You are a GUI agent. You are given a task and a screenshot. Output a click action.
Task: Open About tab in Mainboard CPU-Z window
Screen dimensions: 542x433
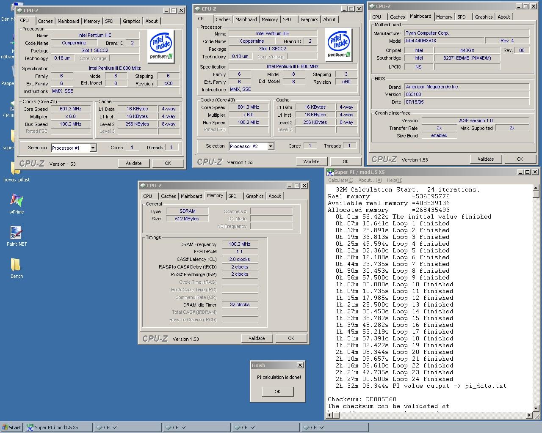click(503, 17)
